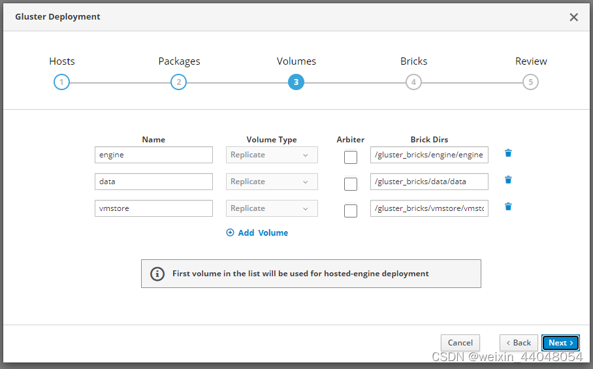Click Add Volume link
The image size is (593, 369).
(257, 233)
